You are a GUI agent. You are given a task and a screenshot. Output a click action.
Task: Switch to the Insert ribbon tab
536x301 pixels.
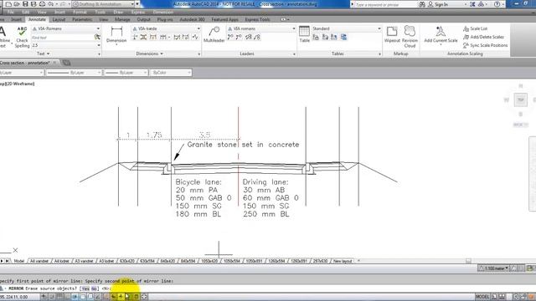(x=16, y=19)
